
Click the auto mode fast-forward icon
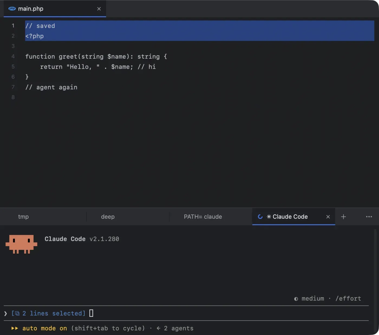[x=15, y=328]
